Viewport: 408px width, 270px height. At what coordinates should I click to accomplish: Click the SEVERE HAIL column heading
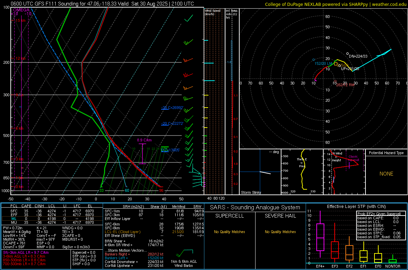[x=280, y=216]
